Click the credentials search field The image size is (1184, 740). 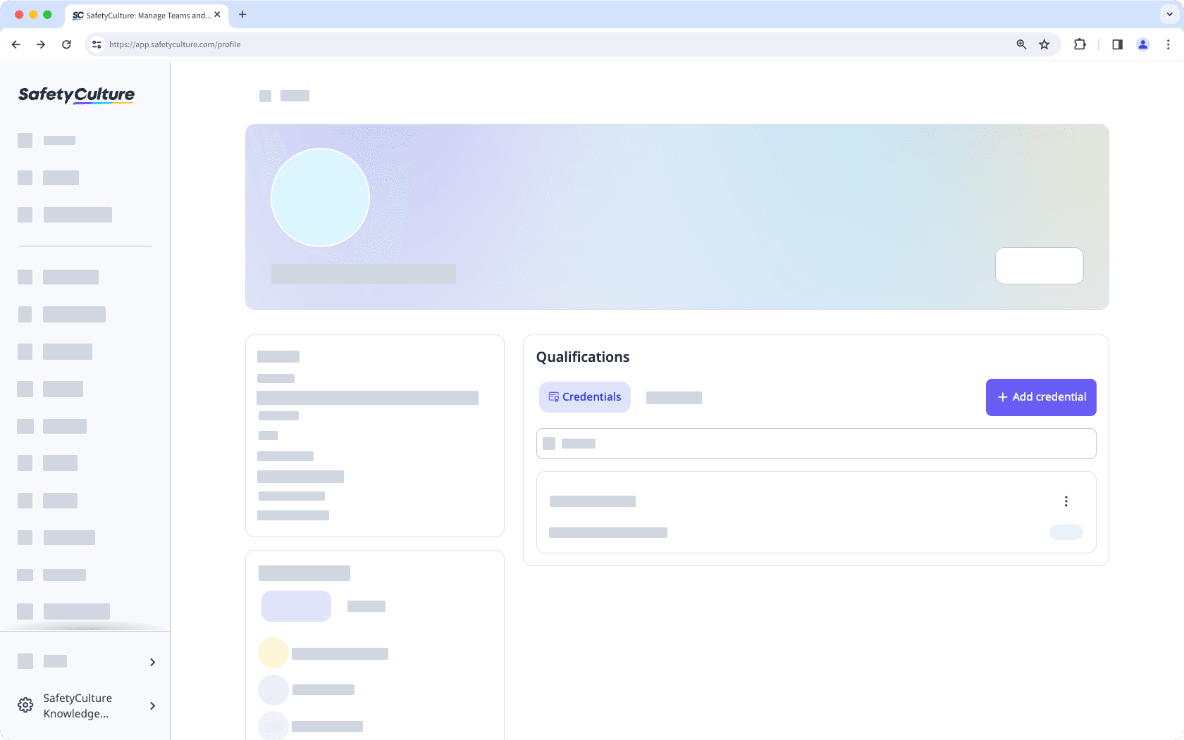[815, 444]
